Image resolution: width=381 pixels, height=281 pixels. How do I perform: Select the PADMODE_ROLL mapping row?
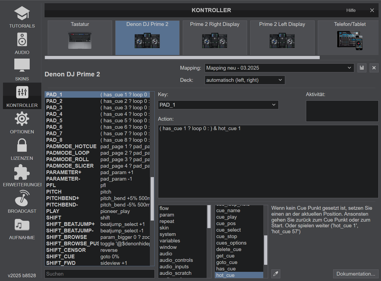click(x=97, y=159)
